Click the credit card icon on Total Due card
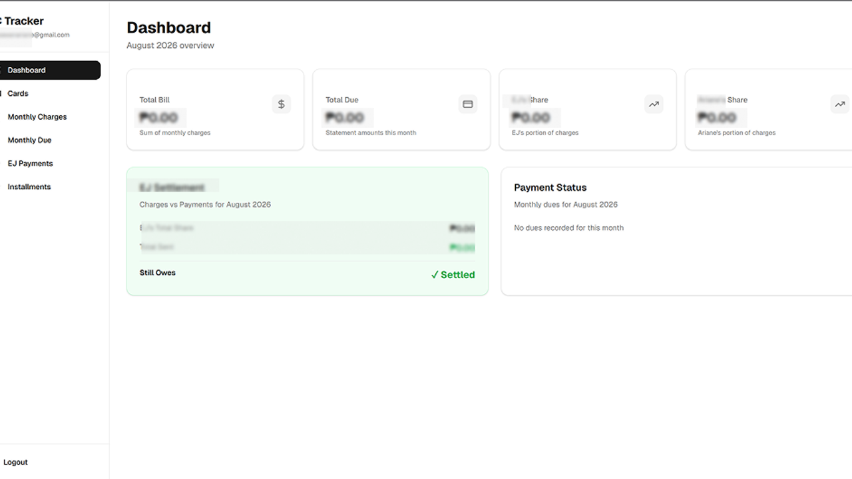Screen dimensions: 852x479 [467, 104]
